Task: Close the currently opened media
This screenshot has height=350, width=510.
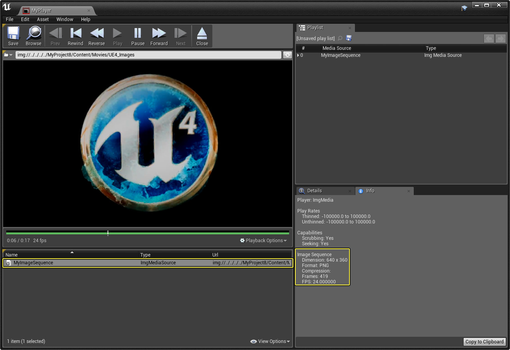Action: tap(202, 36)
